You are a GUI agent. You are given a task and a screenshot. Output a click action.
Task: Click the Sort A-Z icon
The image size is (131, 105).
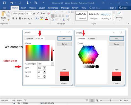pyautogui.click(x=64, y=19)
